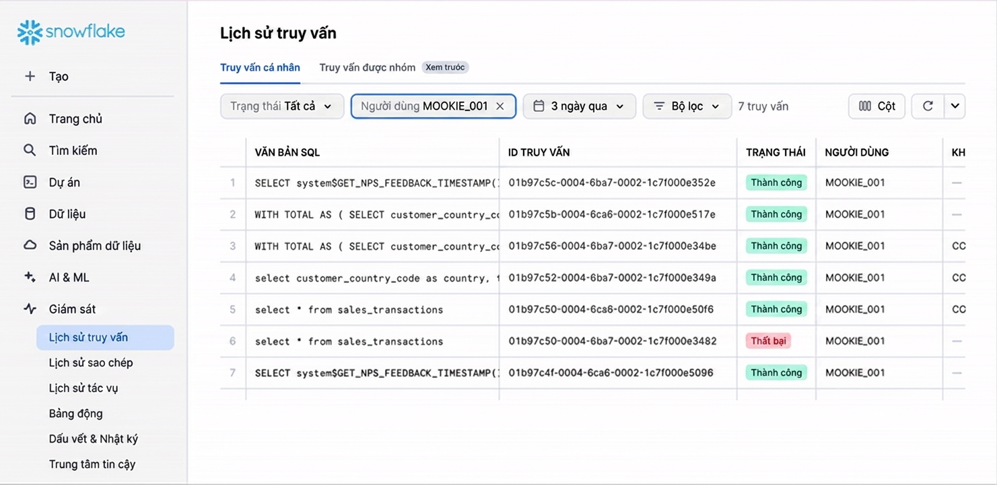This screenshot has width=997, height=485.
Task: Click the Snowflake logo
Action: point(71,32)
